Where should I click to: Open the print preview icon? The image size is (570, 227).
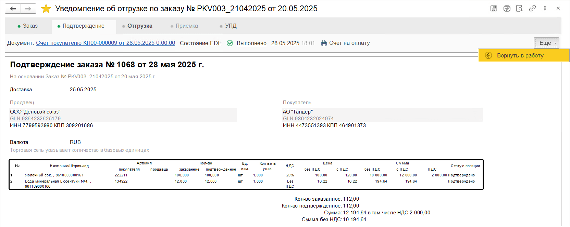(x=519, y=9)
